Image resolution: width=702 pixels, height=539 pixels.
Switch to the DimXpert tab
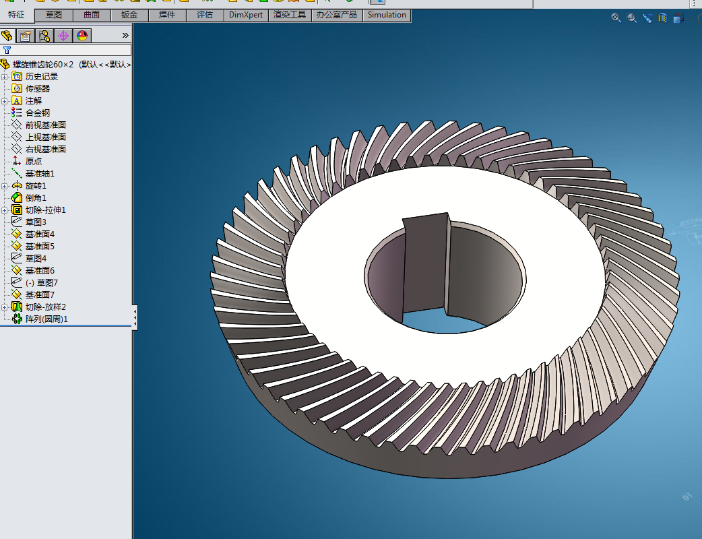pyautogui.click(x=246, y=15)
